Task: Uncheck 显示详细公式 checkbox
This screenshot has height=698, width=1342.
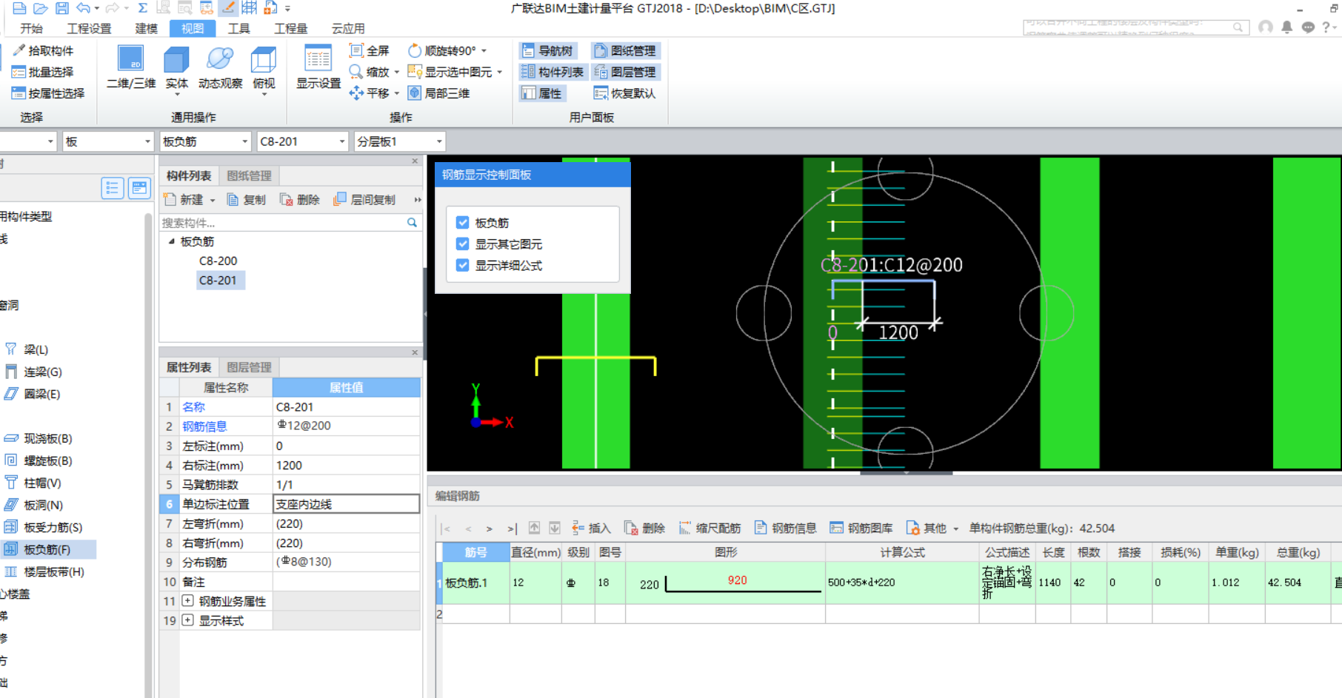Action: pos(463,266)
